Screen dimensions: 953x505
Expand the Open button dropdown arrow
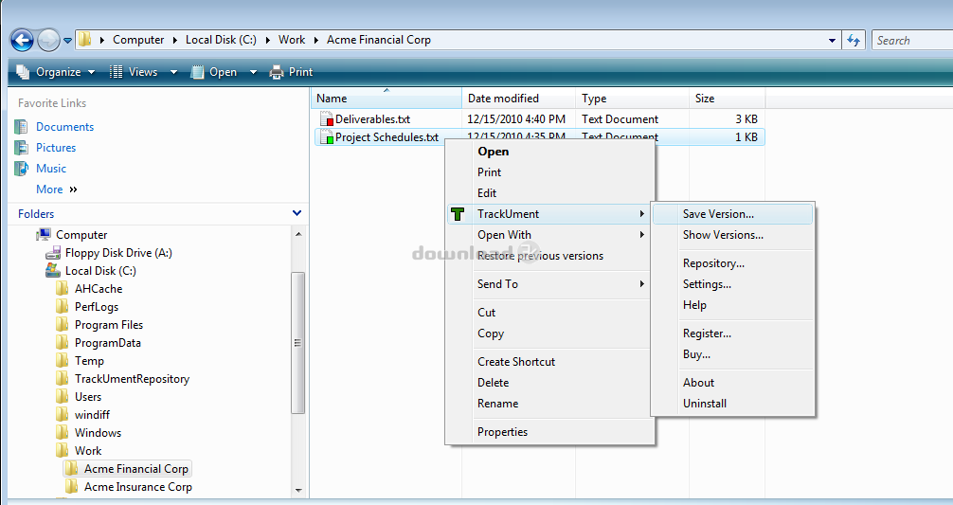(253, 72)
